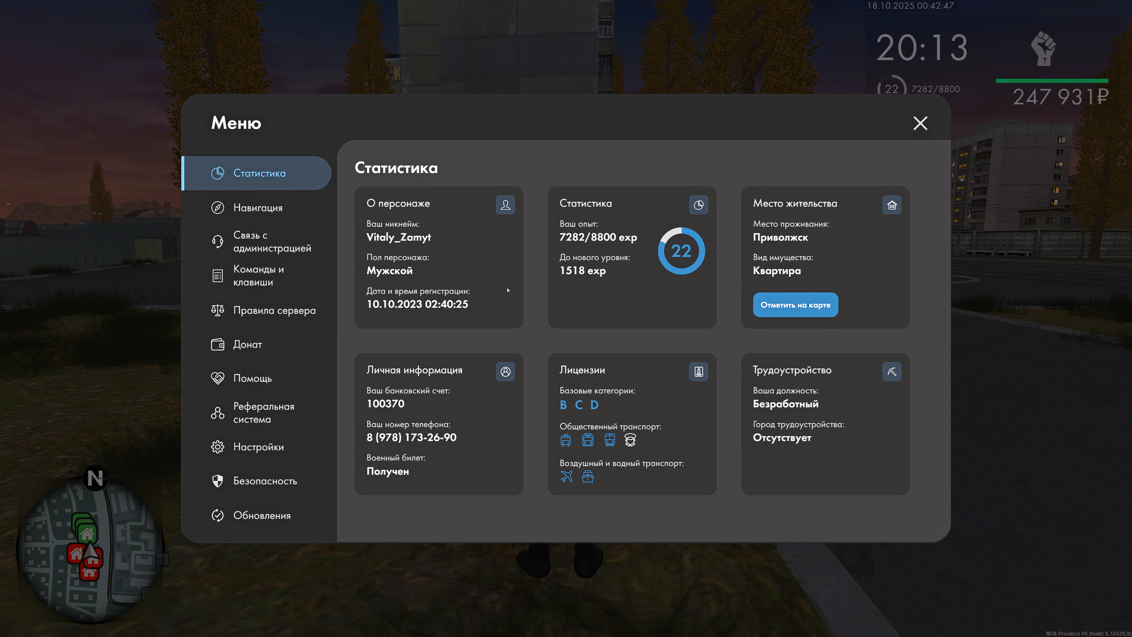Click the level 22 circular progress ring

tap(681, 251)
